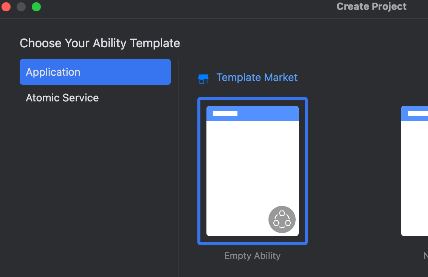Switch to Atomic Service category
Image resolution: width=428 pixels, height=277 pixels.
pos(62,98)
